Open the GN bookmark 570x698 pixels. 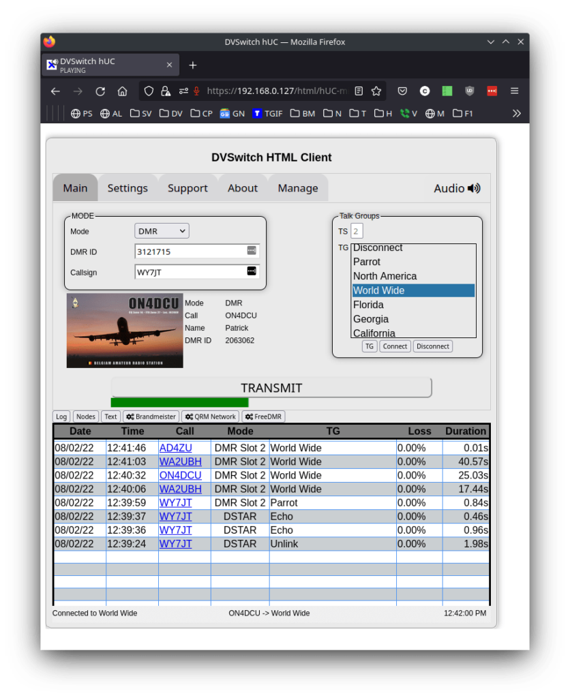tap(232, 114)
